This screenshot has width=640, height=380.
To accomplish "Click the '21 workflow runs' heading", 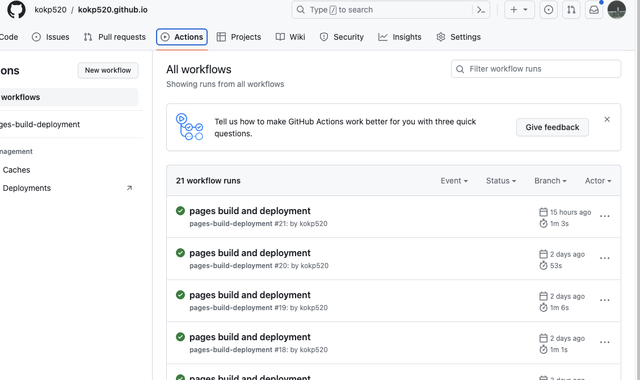I will tap(208, 181).
